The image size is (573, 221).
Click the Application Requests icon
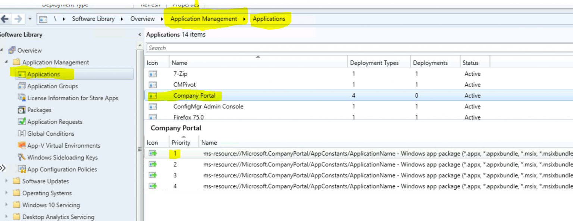tap(22, 122)
